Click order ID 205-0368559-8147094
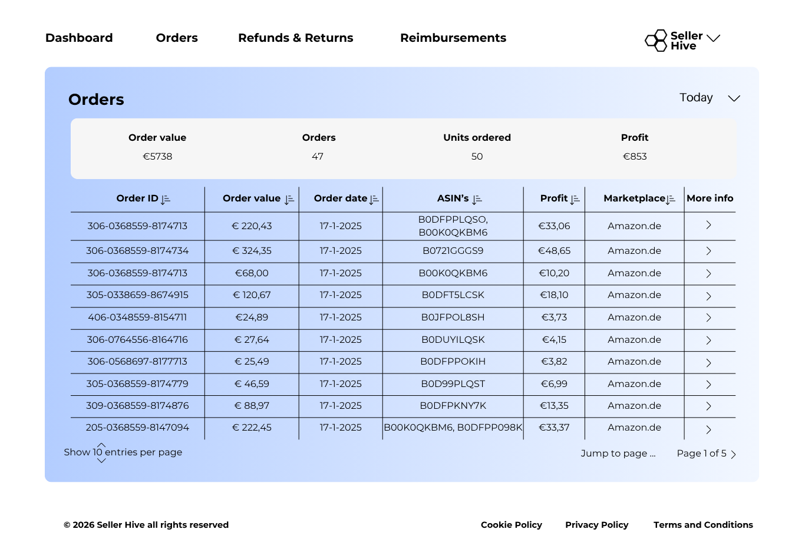 tap(137, 428)
